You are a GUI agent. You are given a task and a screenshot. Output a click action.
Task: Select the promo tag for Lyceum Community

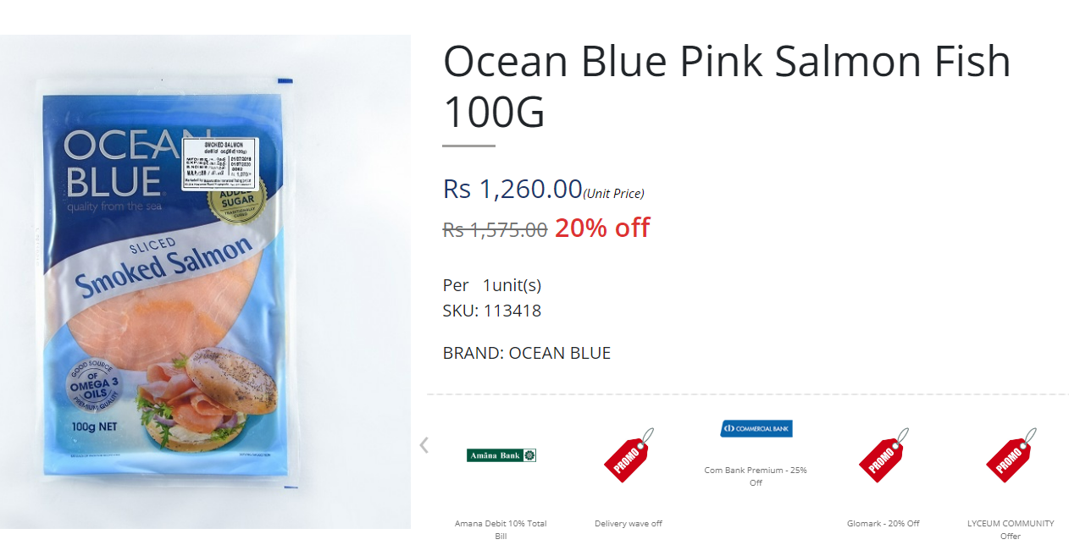tap(1011, 455)
